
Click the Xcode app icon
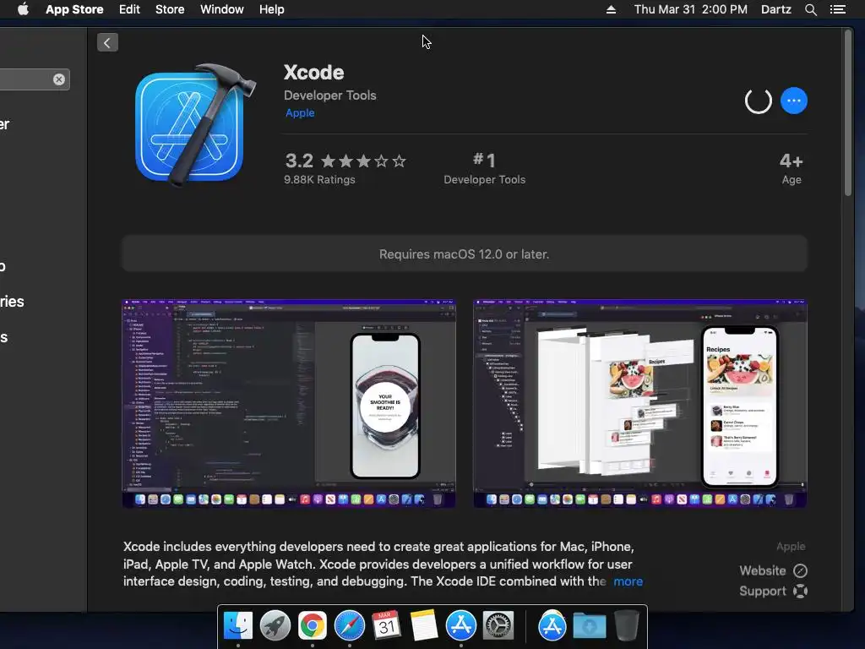[x=194, y=125]
